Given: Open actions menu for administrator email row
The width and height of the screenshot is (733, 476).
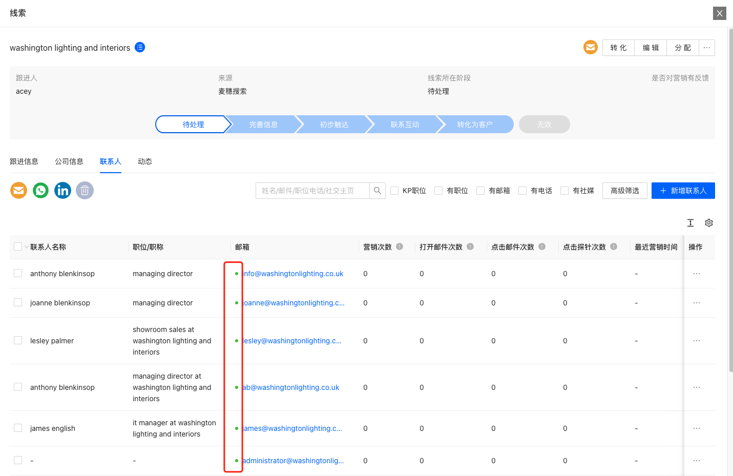Looking at the screenshot, I should pos(697,461).
